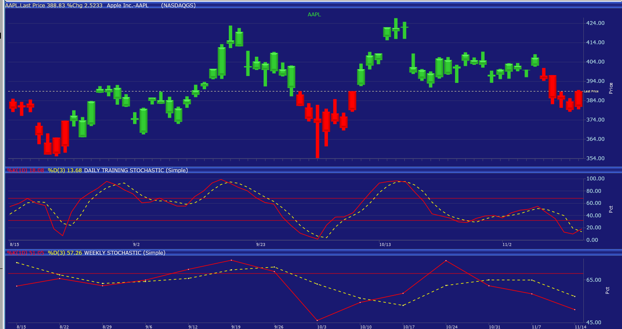Viewport: 622px width, 329px height.
Task: Click the 10/24 date on the weekly axis
Action: click(x=452, y=327)
